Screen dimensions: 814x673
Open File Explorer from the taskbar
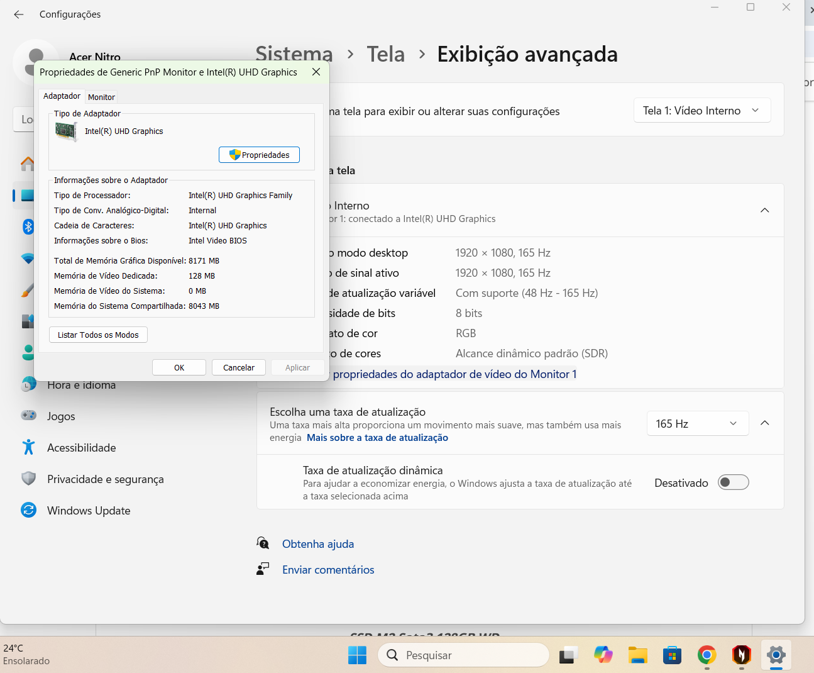point(638,655)
